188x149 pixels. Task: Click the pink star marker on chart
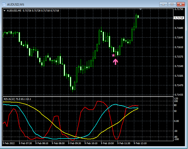pos(113,55)
